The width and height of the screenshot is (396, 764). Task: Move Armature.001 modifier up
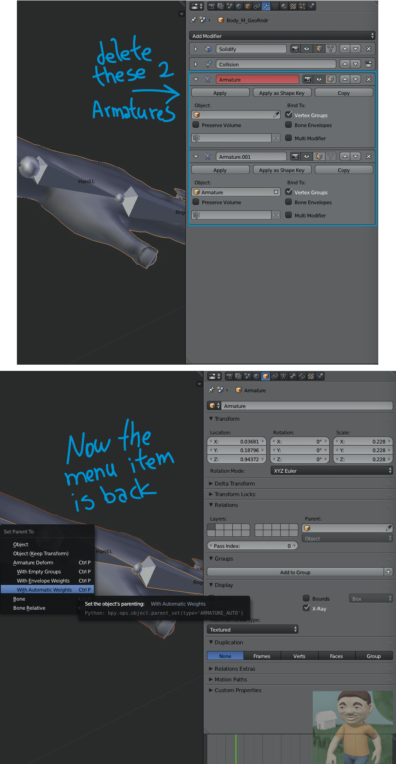pyautogui.click(x=345, y=156)
